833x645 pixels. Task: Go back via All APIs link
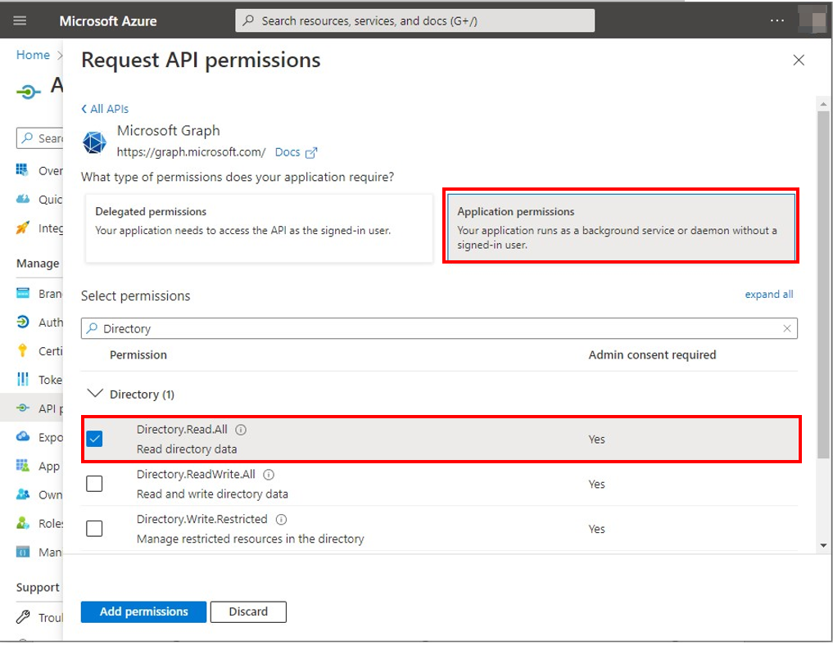tap(104, 108)
